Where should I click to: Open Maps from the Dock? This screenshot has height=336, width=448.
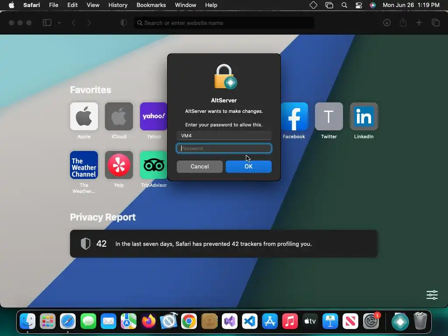pyautogui.click(x=129, y=322)
